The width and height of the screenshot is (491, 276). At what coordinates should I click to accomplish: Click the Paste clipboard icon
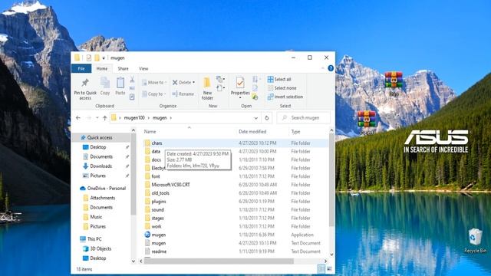point(120,84)
